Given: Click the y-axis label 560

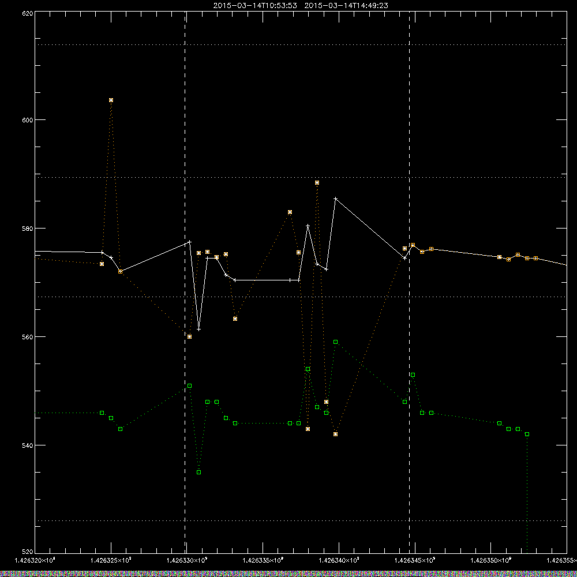Looking at the screenshot, I should (x=28, y=337).
